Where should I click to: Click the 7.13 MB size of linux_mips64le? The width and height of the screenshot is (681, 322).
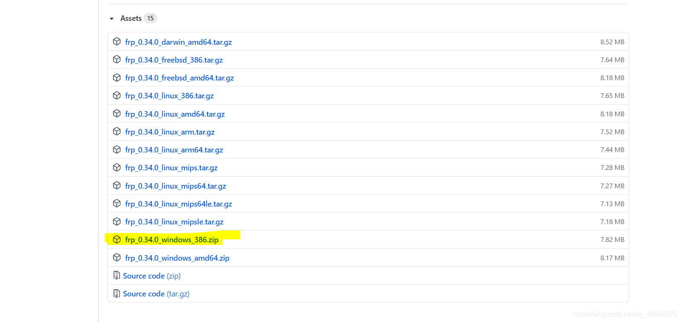612,204
